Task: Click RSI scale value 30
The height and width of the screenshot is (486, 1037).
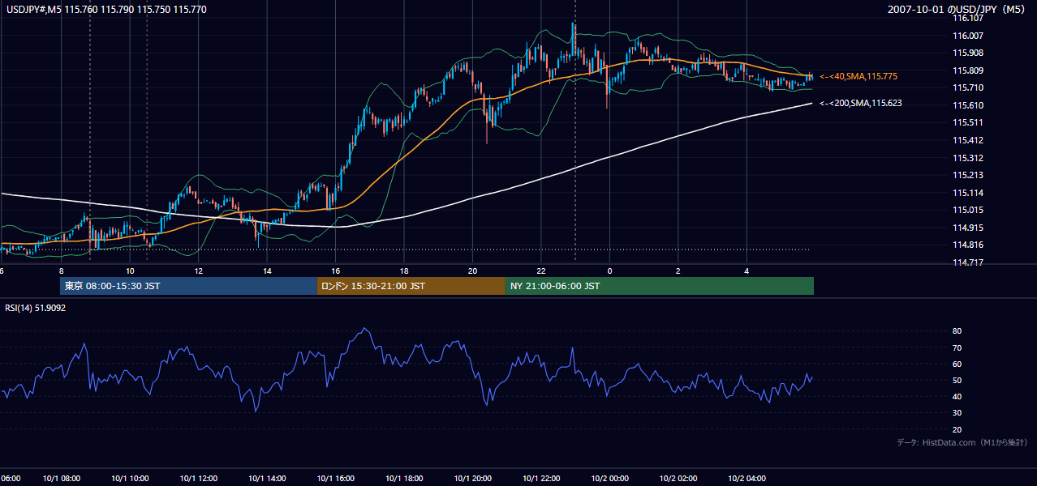Action: click(x=957, y=413)
